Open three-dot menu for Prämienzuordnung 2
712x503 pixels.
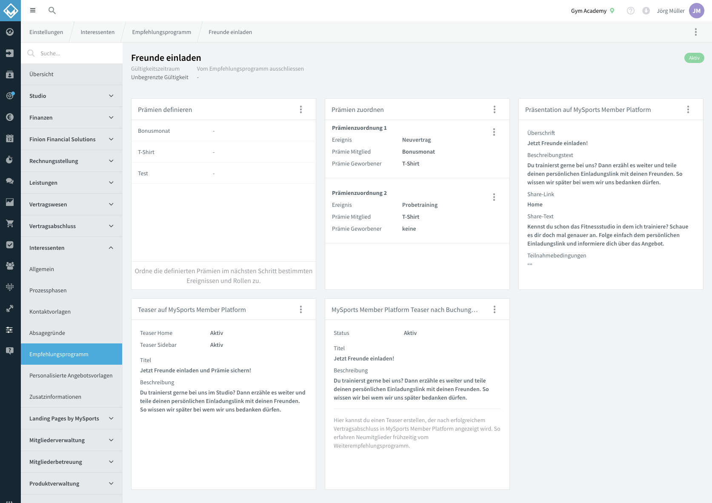point(494,197)
